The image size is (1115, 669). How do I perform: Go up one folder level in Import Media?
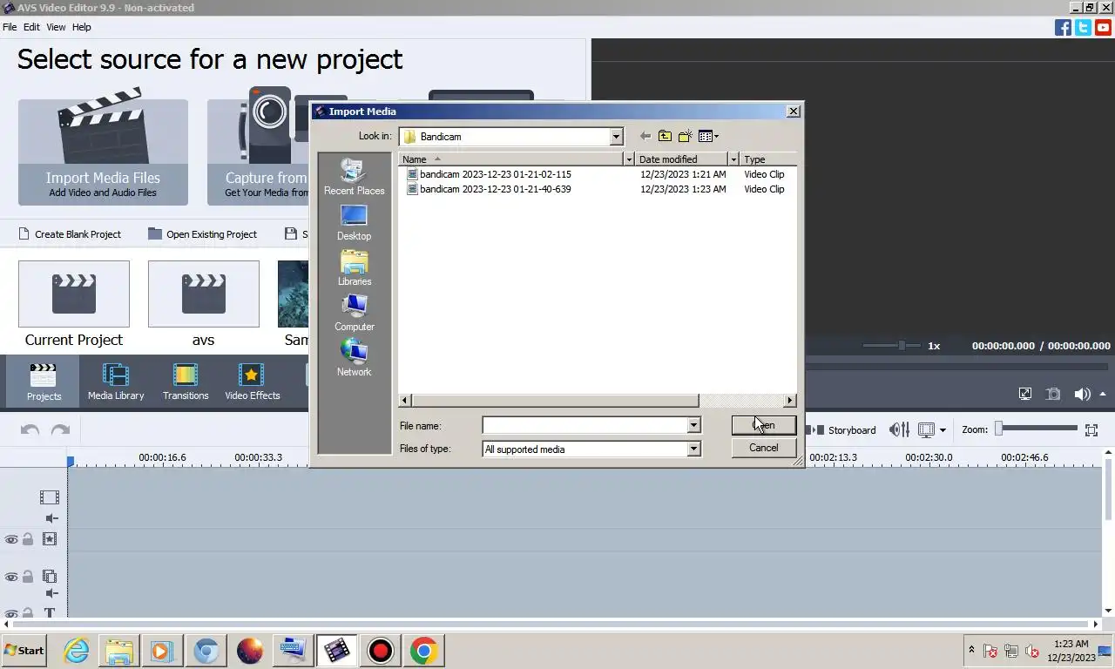[665, 136]
